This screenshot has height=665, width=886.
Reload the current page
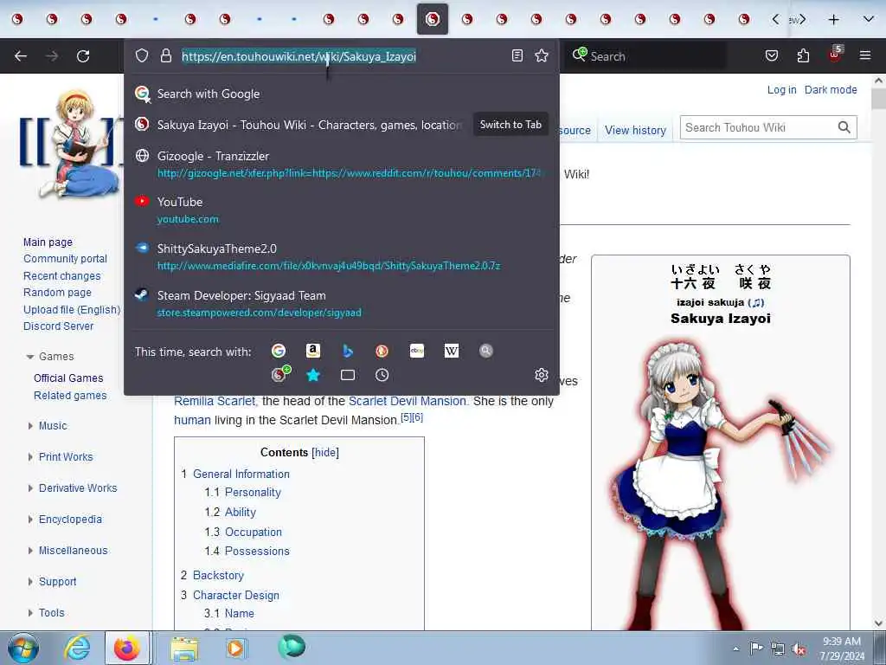(83, 56)
